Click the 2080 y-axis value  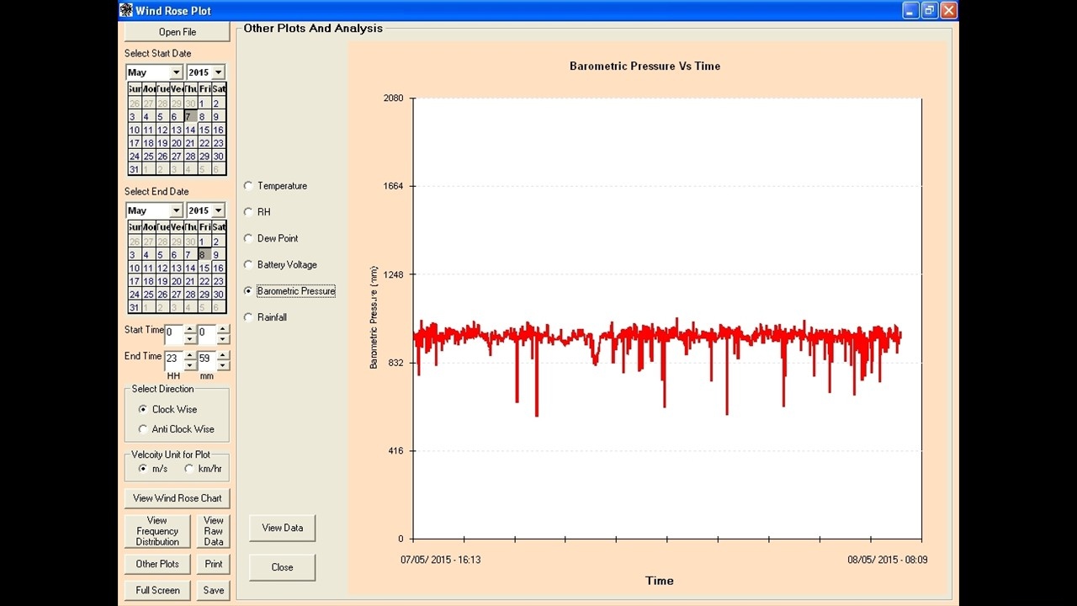tap(393, 98)
